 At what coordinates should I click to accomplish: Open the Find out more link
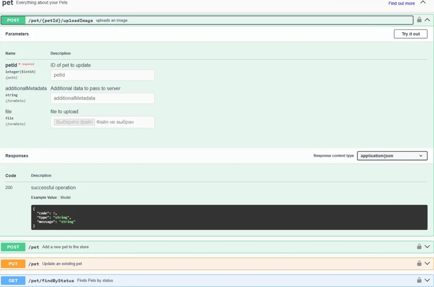(x=401, y=3)
